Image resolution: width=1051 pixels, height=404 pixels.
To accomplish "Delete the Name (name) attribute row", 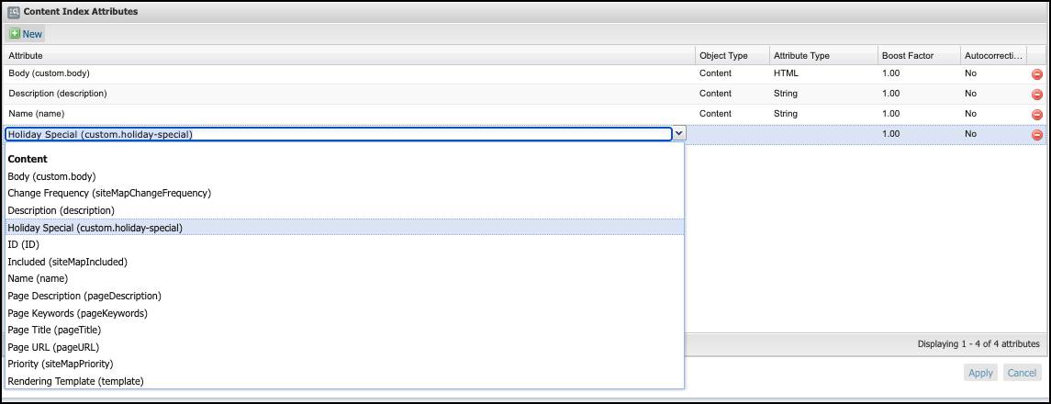I will coord(1036,116).
